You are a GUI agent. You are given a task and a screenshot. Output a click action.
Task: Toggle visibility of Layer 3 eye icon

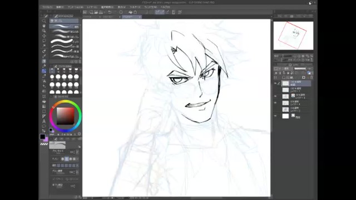(275, 96)
